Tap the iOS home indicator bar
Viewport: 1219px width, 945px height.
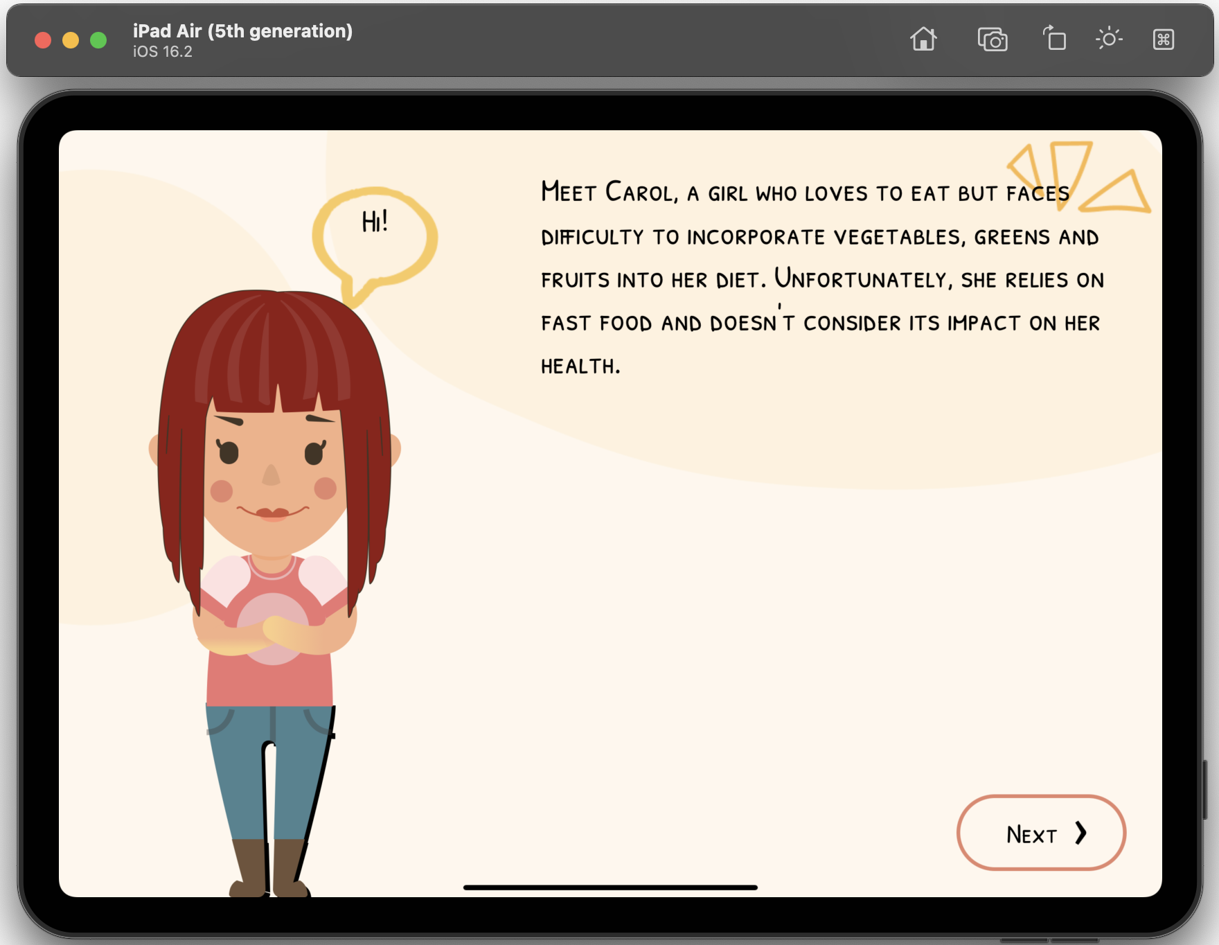[610, 887]
